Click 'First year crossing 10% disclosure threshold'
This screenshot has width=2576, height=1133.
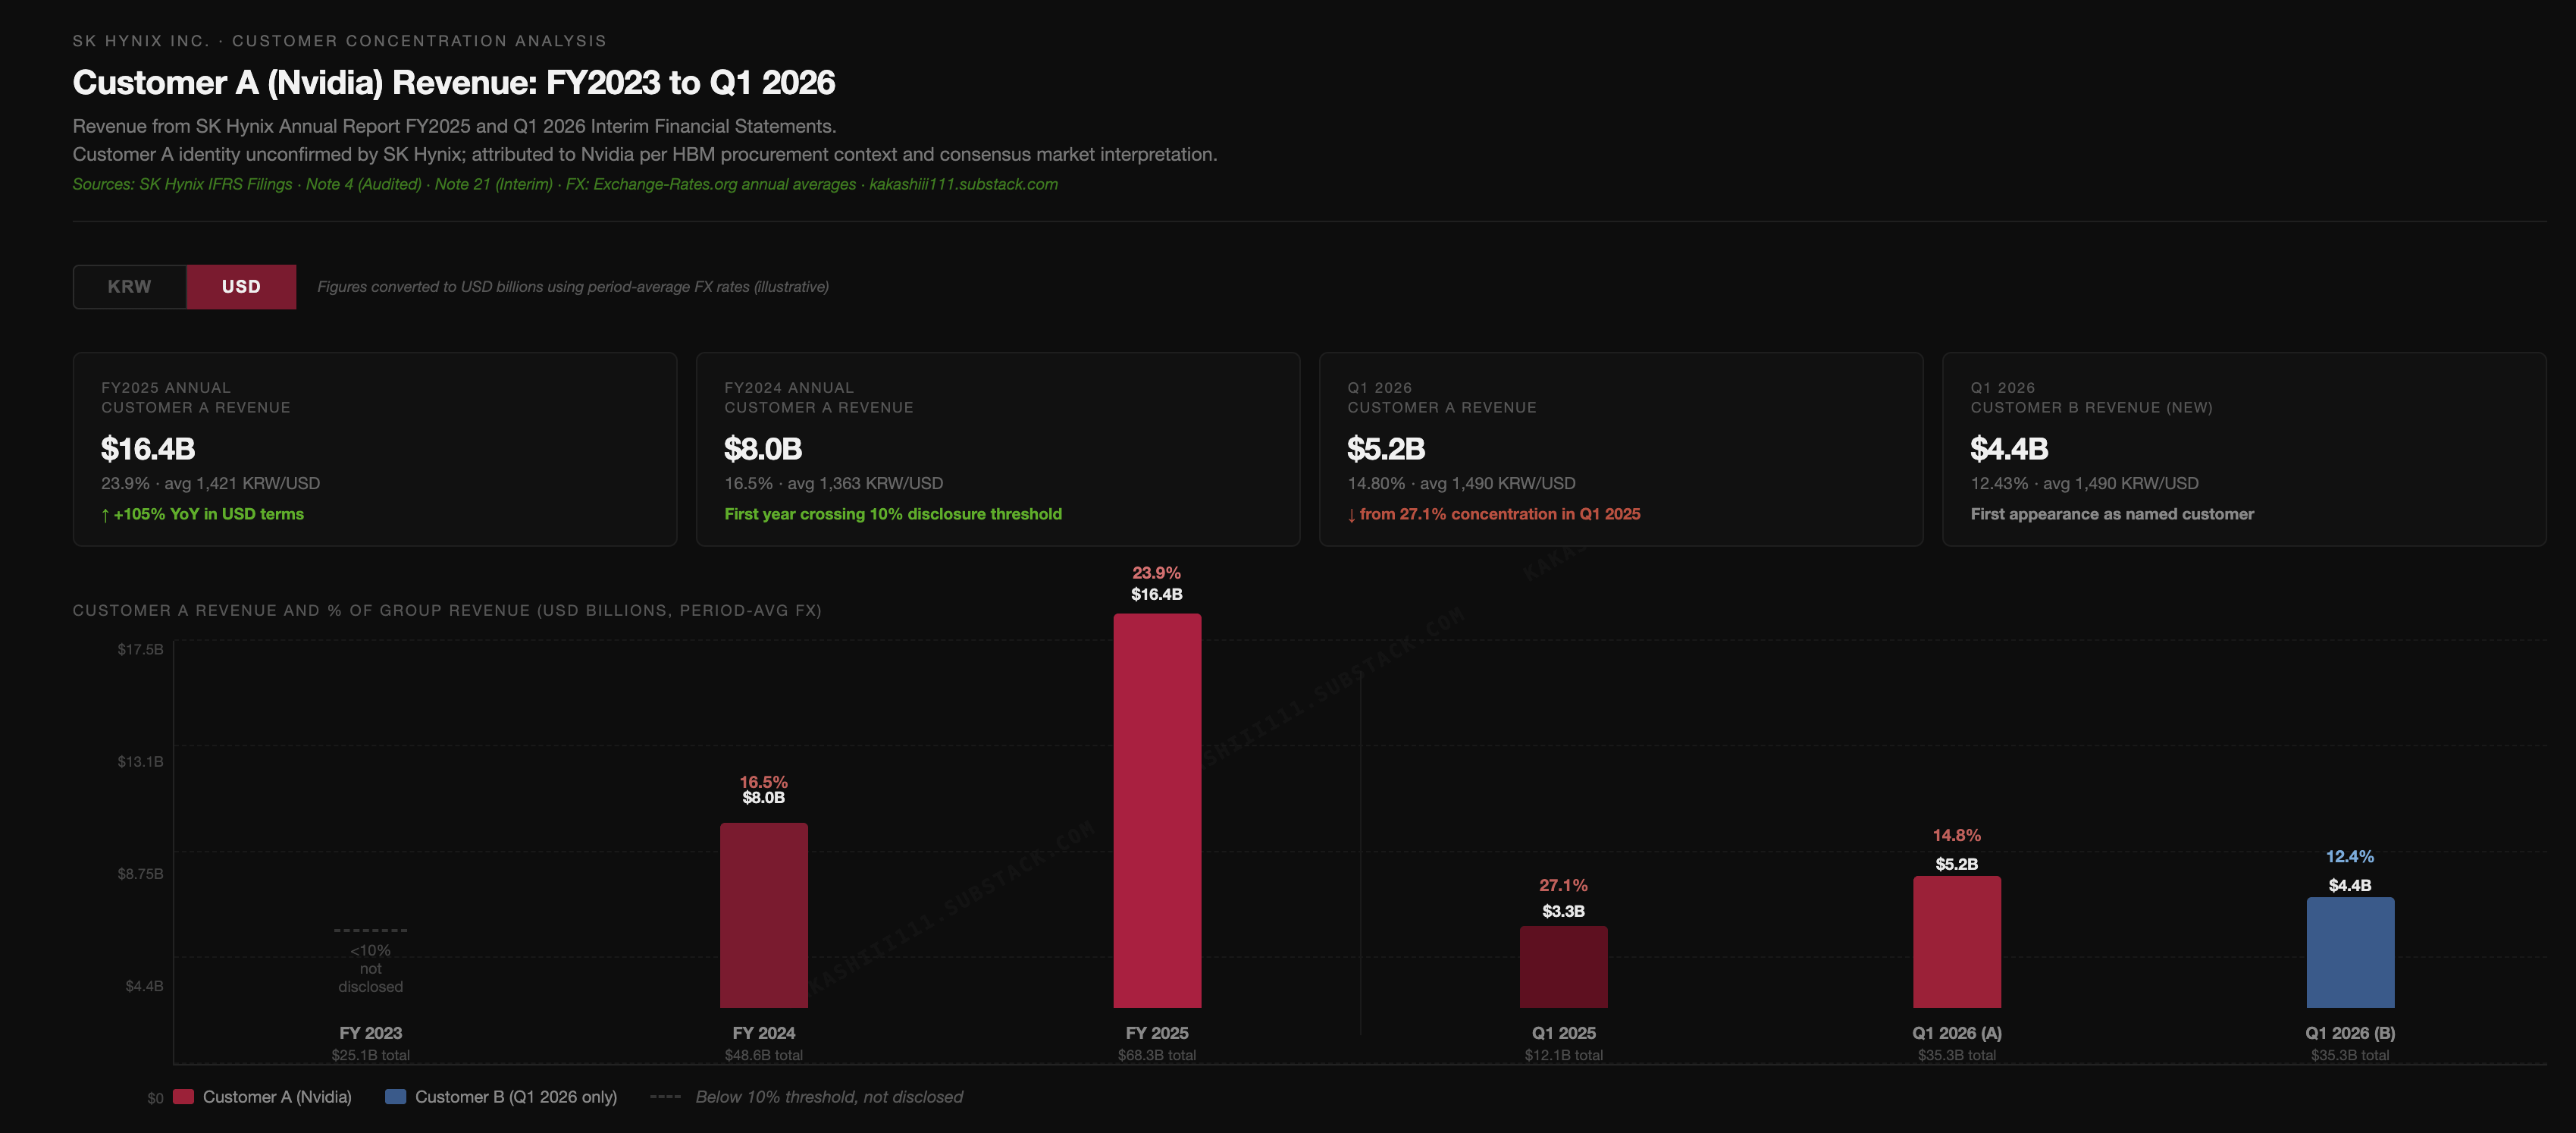(893, 514)
